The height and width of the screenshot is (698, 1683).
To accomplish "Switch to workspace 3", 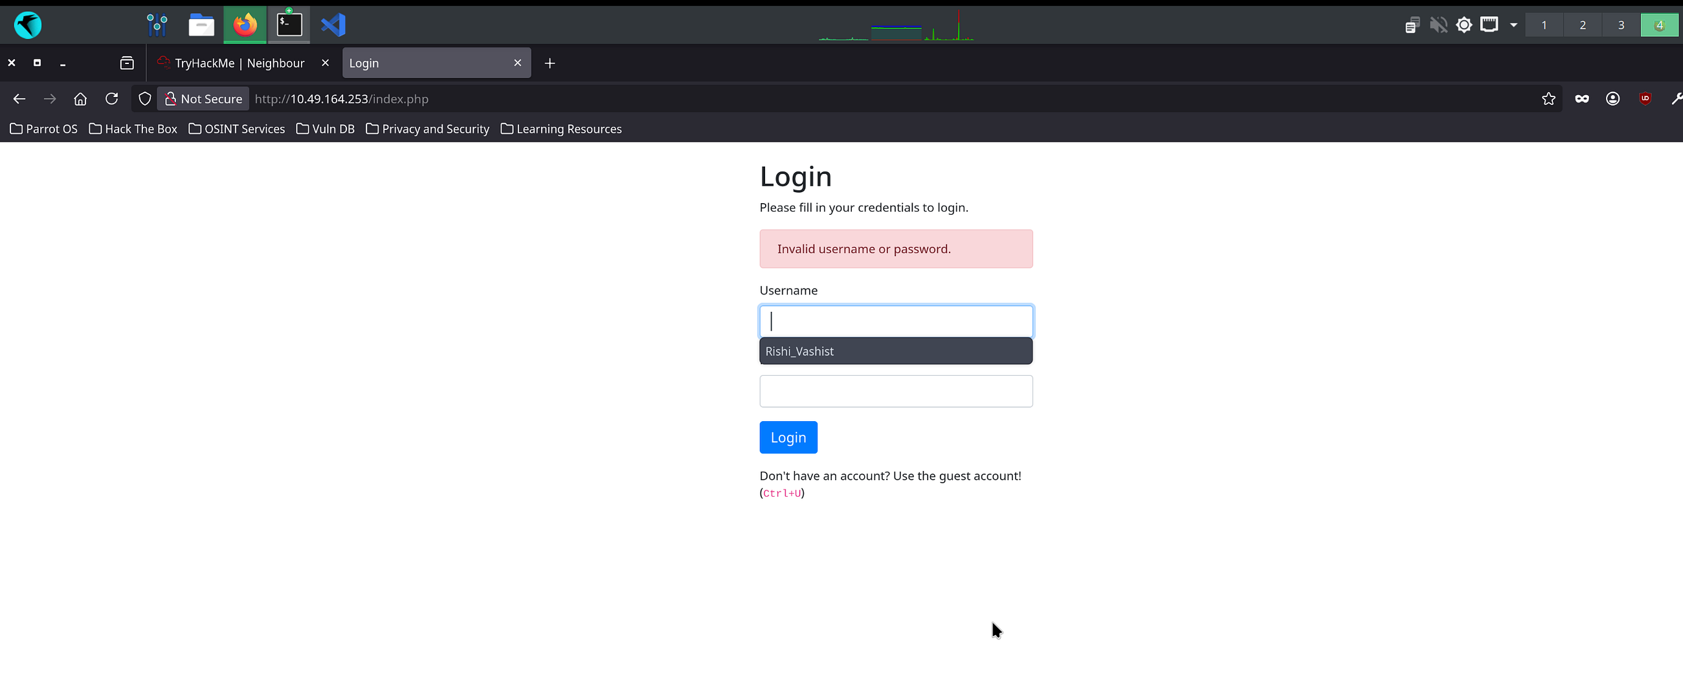I will point(1621,25).
